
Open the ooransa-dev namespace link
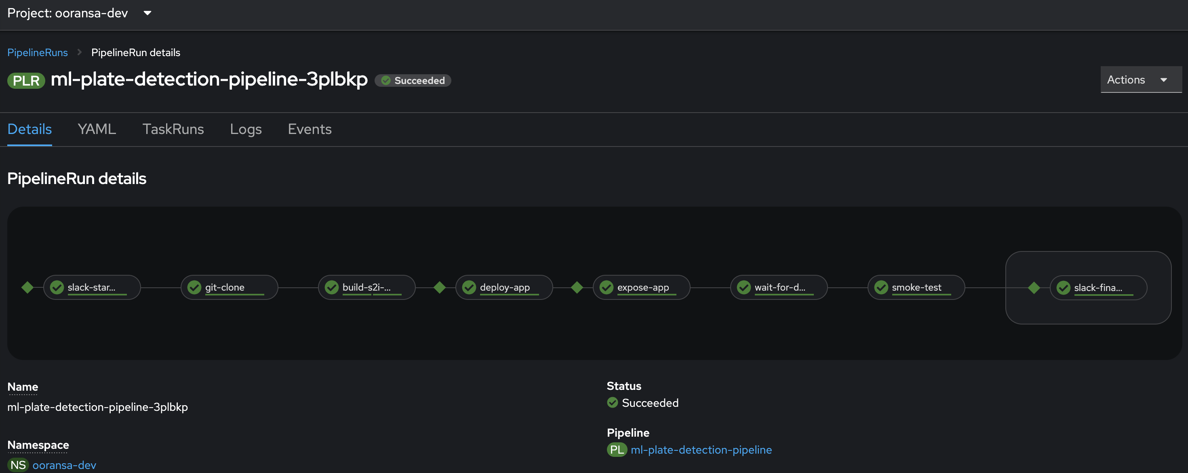(64, 465)
